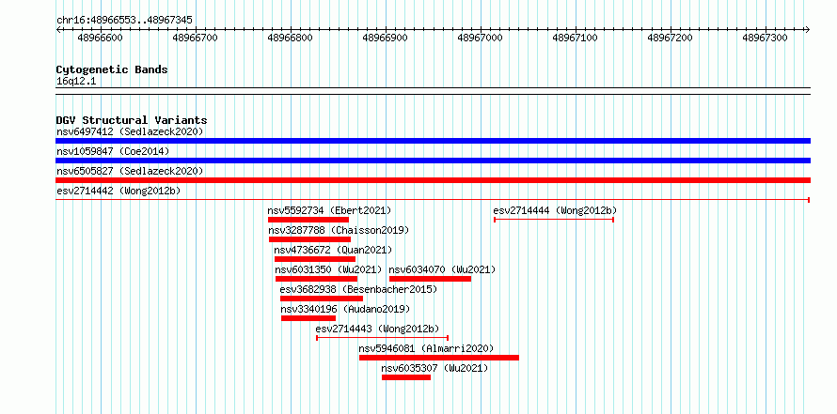This screenshot has height=414, width=837.
Task: Click the DGV Structural Variants track title
Action: 132,120
